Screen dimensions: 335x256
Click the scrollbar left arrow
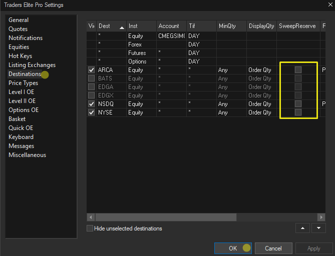(91, 217)
